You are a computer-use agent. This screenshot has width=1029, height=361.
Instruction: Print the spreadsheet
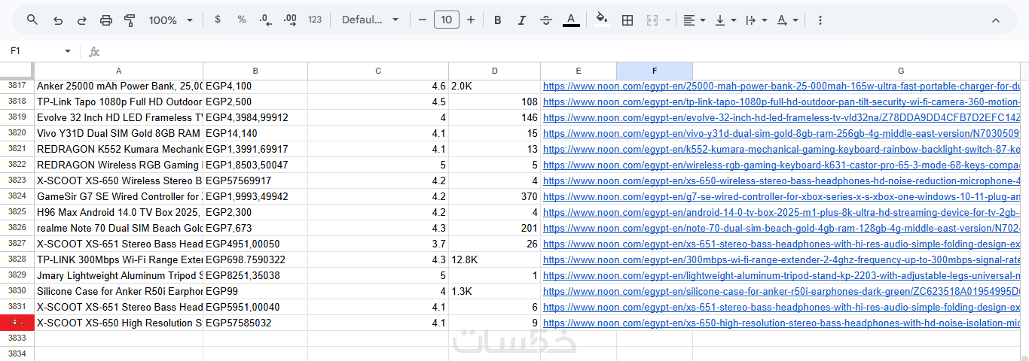point(106,20)
